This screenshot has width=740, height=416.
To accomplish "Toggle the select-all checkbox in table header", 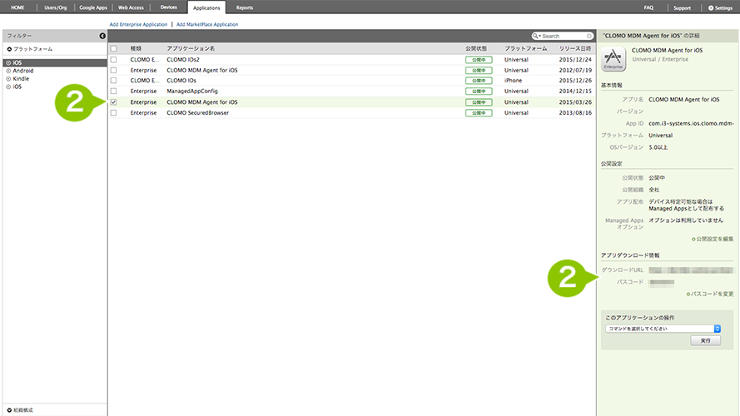I will coord(113,48).
